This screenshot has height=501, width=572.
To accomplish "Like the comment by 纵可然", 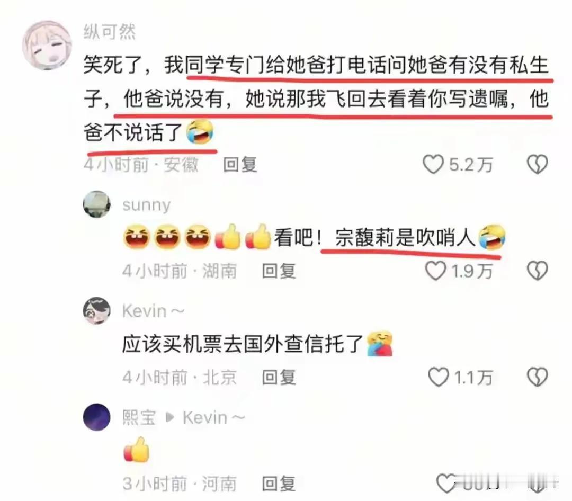I will (x=433, y=164).
